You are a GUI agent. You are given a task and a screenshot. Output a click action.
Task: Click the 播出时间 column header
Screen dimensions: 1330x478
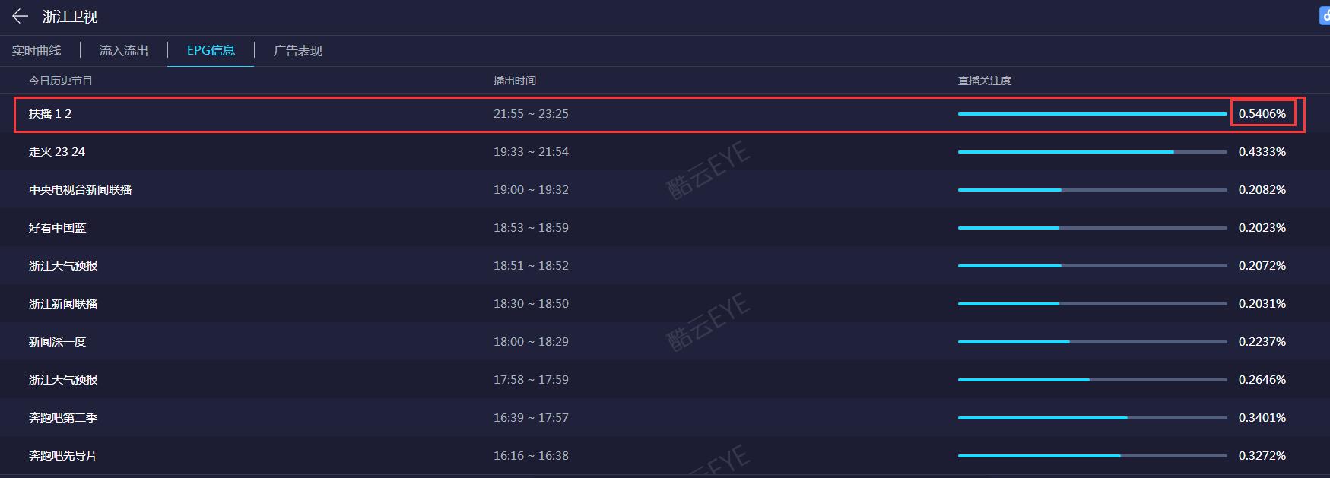(515, 81)
